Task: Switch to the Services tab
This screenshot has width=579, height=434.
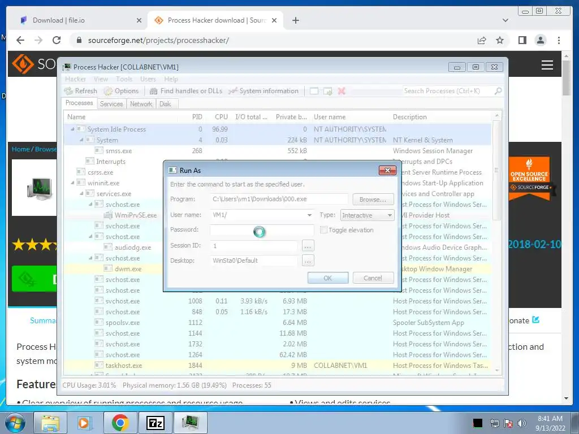Action: 111,104
